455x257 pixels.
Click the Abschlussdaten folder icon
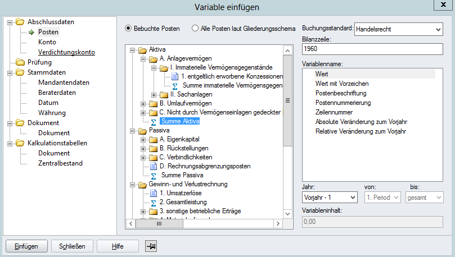point(20,22)
